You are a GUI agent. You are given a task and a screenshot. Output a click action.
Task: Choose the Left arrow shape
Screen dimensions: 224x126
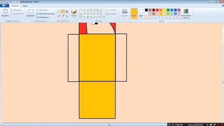point(98,14)
